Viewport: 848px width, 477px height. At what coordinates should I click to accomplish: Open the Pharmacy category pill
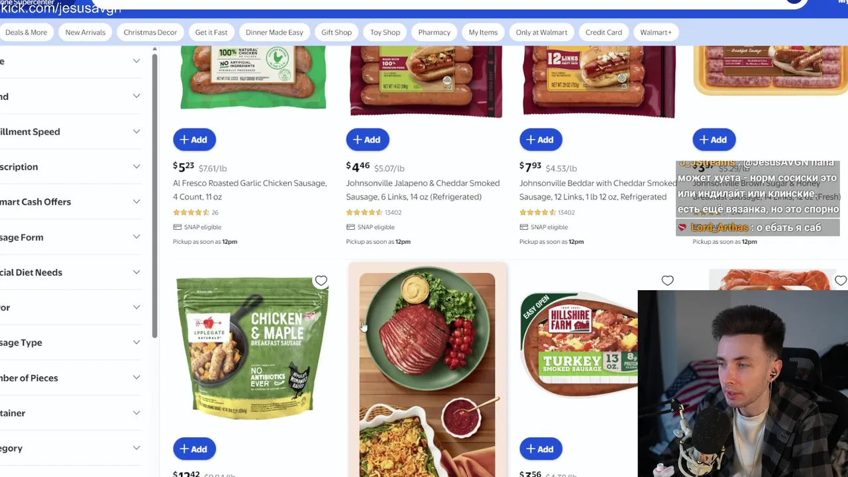(x=434, y=32)
